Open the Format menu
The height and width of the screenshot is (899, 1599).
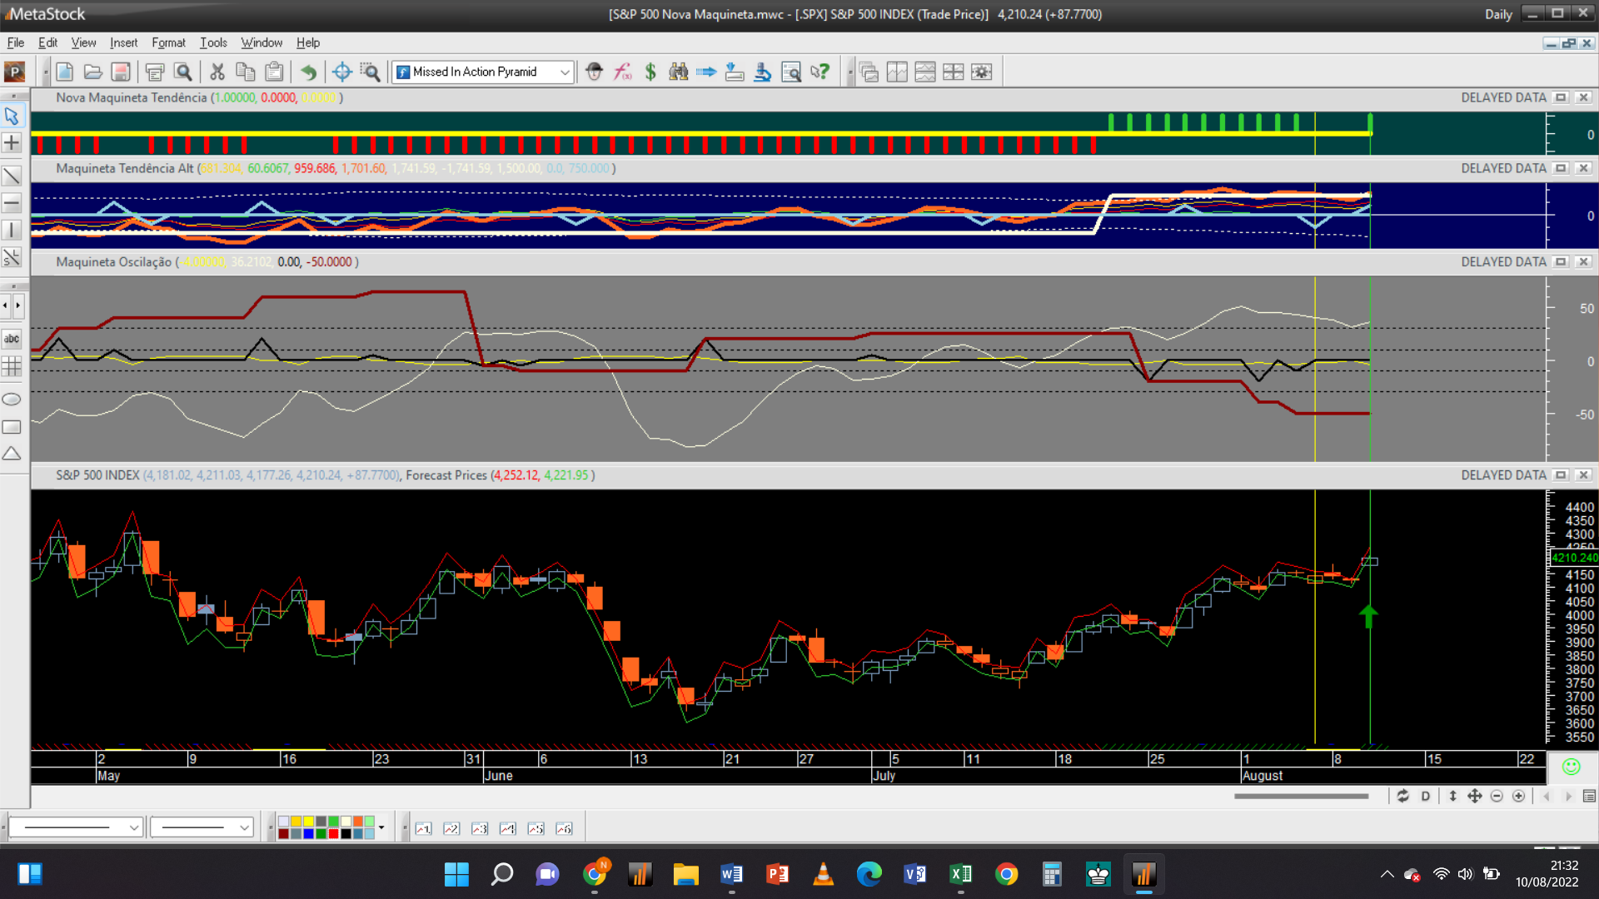[x=168, y=42]
